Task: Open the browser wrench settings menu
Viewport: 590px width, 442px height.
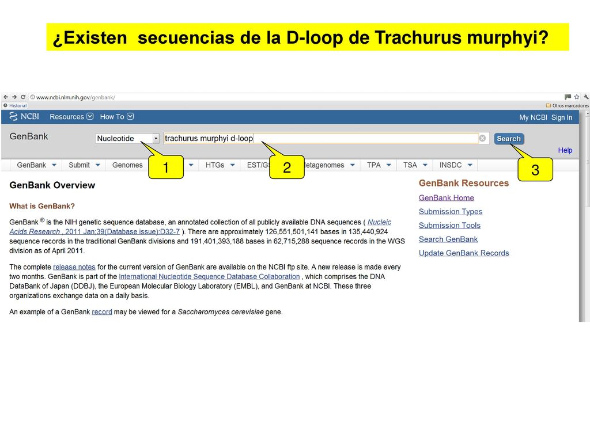Action: coord(586,97)
